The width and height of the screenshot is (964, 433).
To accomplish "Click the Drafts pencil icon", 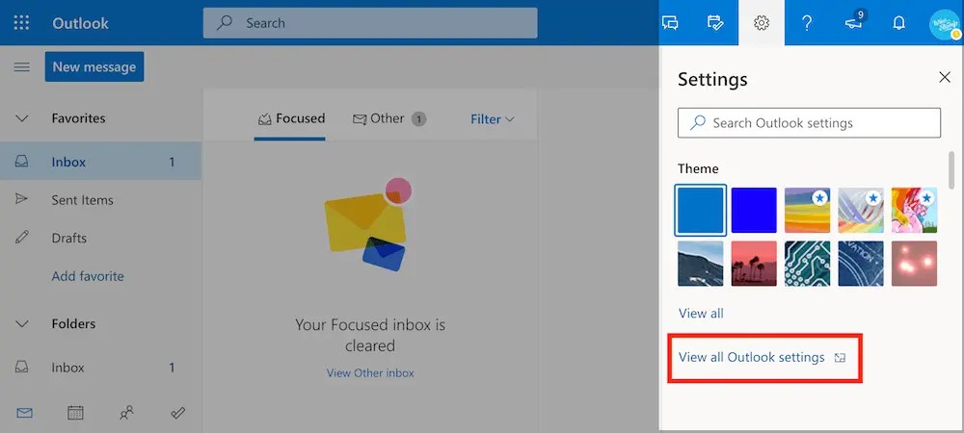I will pos(21,237).
